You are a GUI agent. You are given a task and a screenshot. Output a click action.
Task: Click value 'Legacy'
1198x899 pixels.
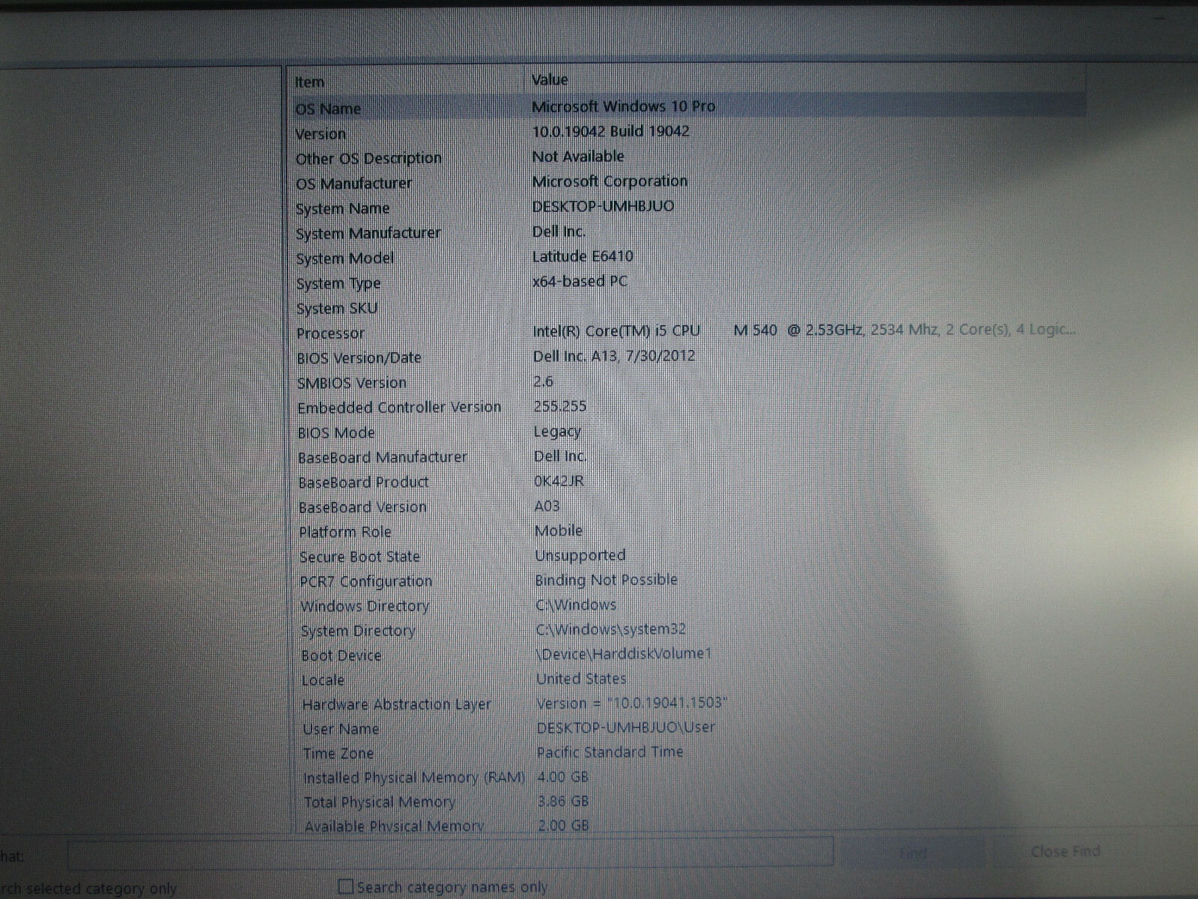coord(557,432)
